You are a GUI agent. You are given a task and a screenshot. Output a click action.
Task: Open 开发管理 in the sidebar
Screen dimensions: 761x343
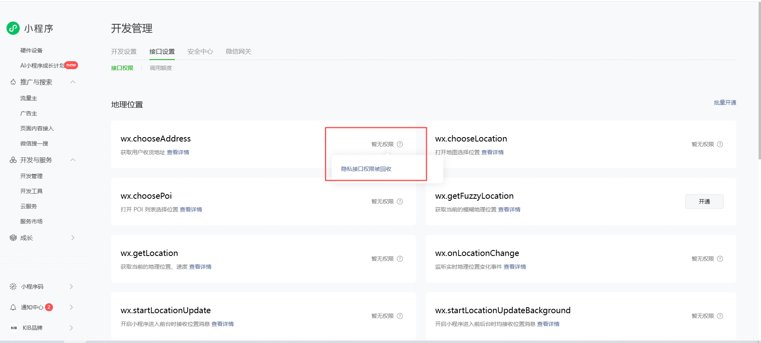coord(31,176)
